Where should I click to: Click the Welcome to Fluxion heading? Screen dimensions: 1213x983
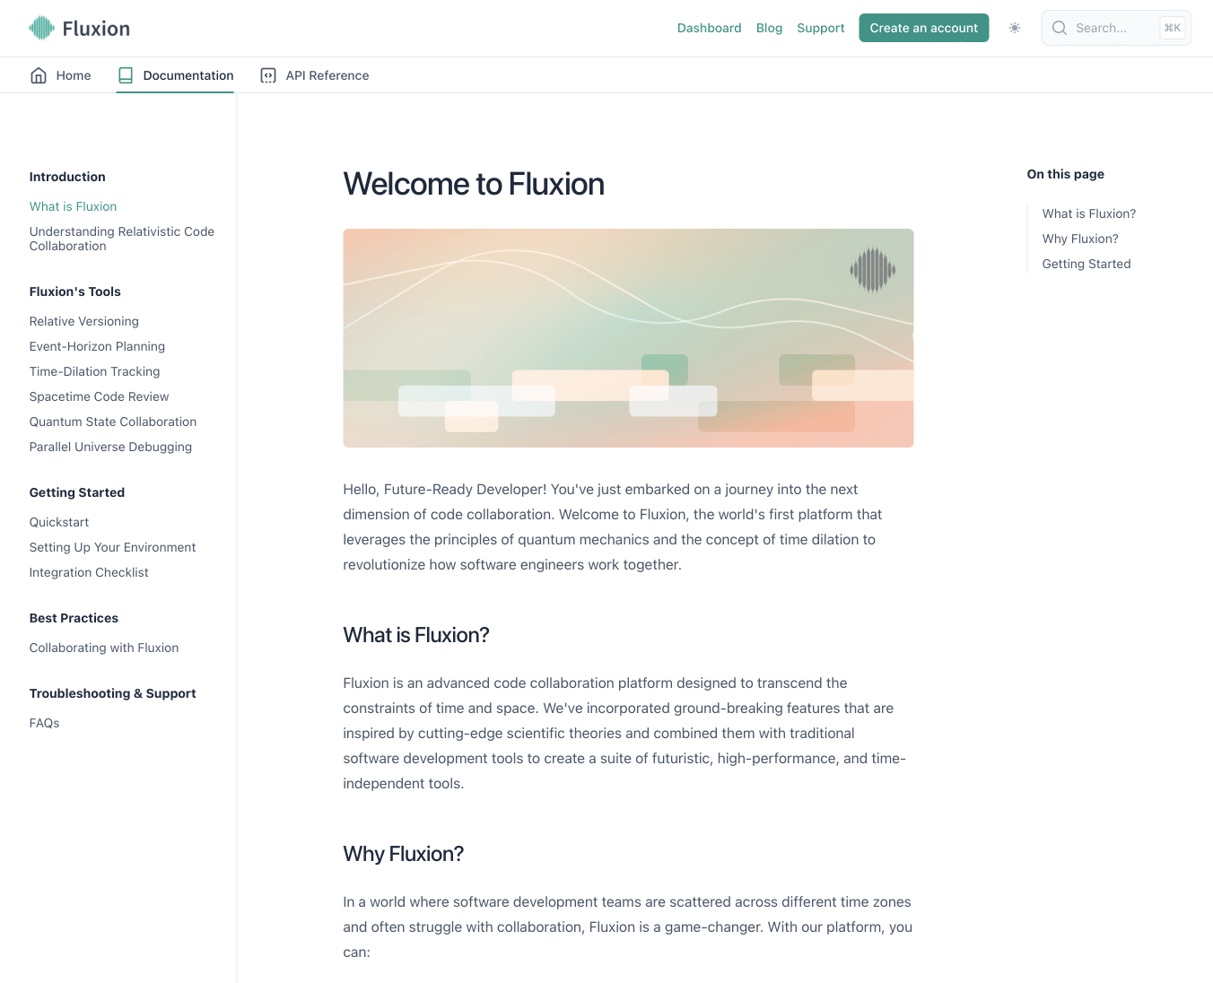click(x=474, y=184)
